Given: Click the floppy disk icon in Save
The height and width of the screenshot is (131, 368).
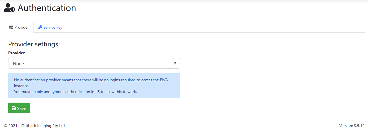Looking at the screenshot, I should pos(14,109).
